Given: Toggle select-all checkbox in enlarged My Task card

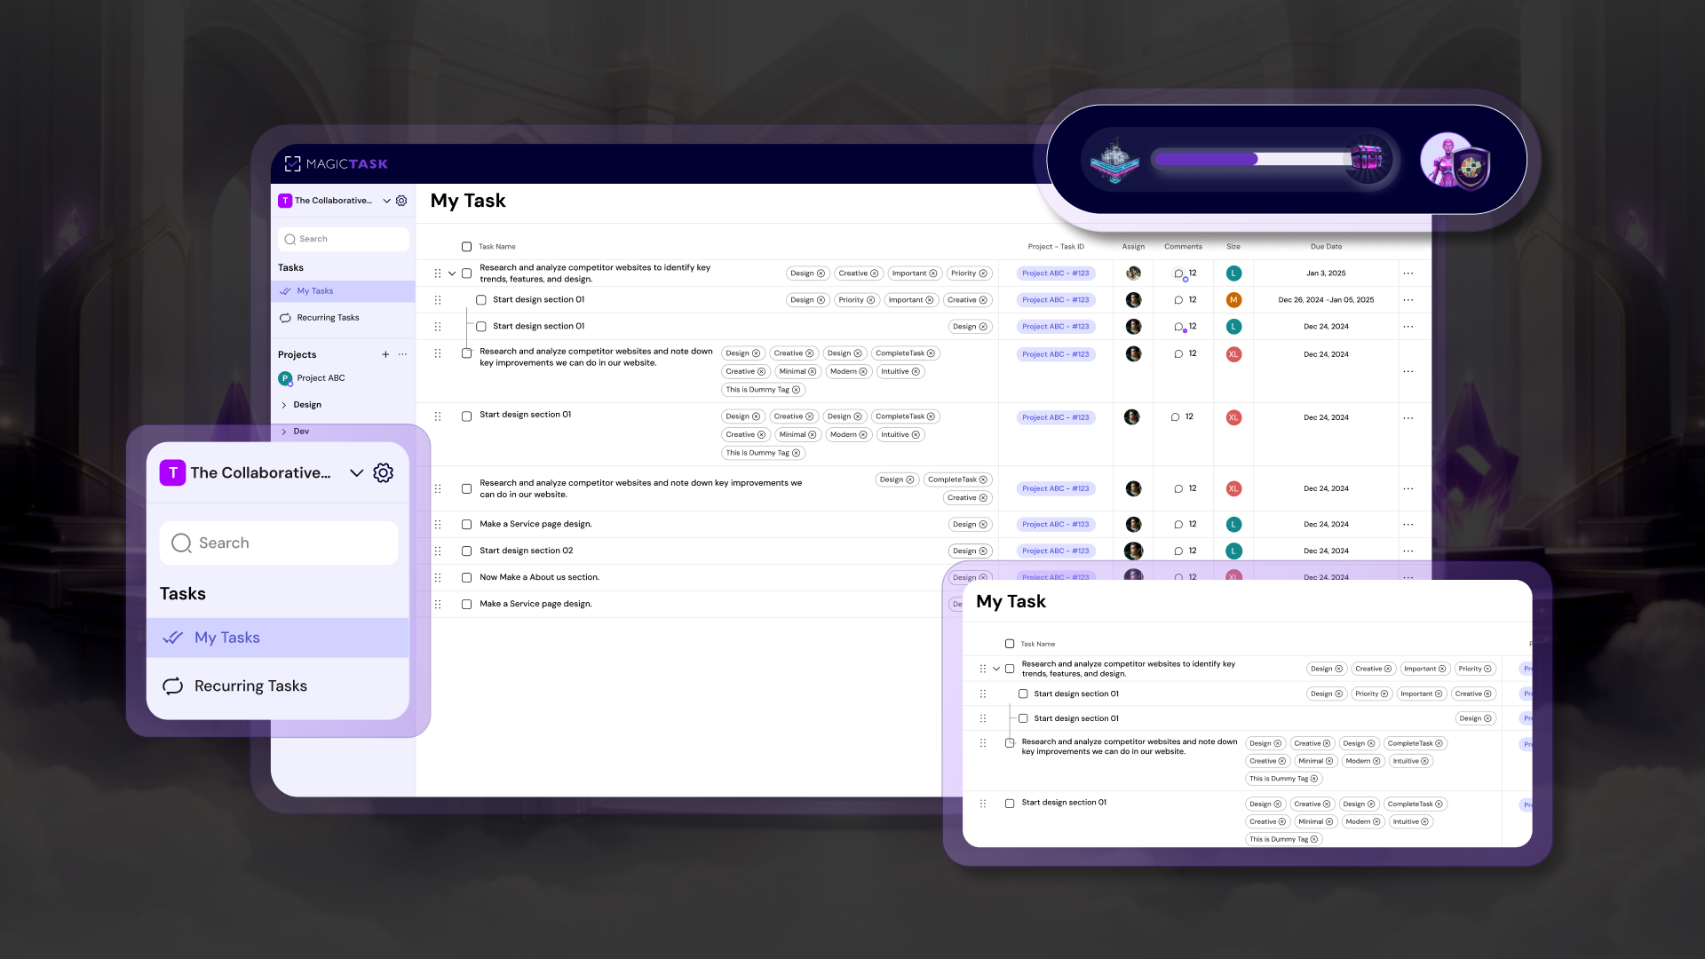Looking at the screenshot, I should (1010, 644).
